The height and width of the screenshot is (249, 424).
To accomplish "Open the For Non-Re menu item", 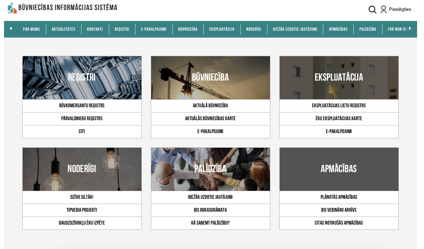I will 397,29.
